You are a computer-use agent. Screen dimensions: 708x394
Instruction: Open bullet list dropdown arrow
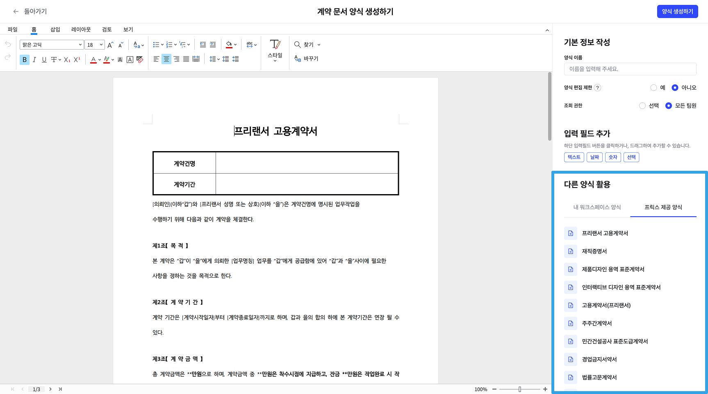pyautogui.click(x=162, y=45)
